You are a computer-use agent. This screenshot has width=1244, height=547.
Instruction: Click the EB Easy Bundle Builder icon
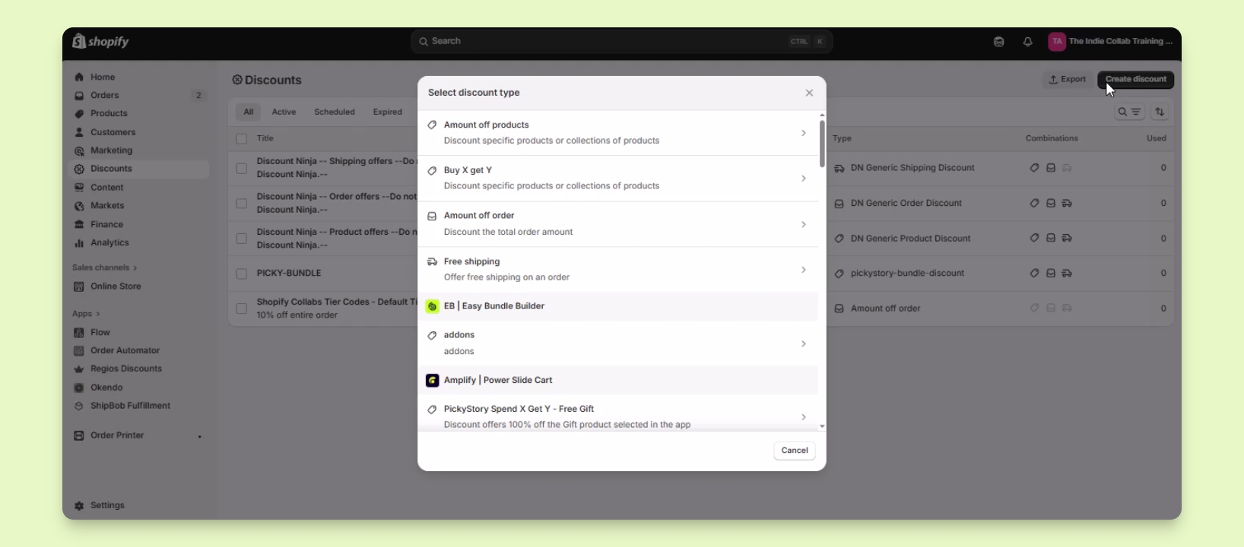click(432, 306)
